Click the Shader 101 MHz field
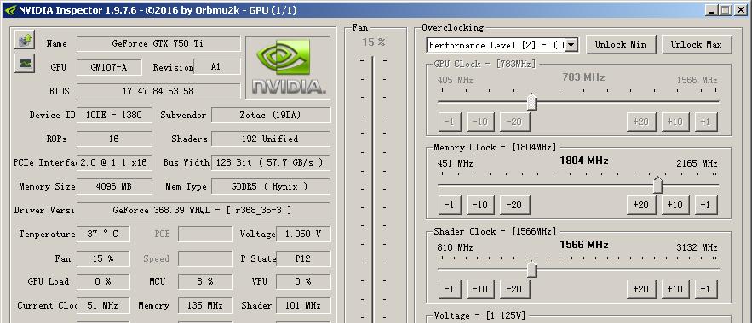 (303, 305)
